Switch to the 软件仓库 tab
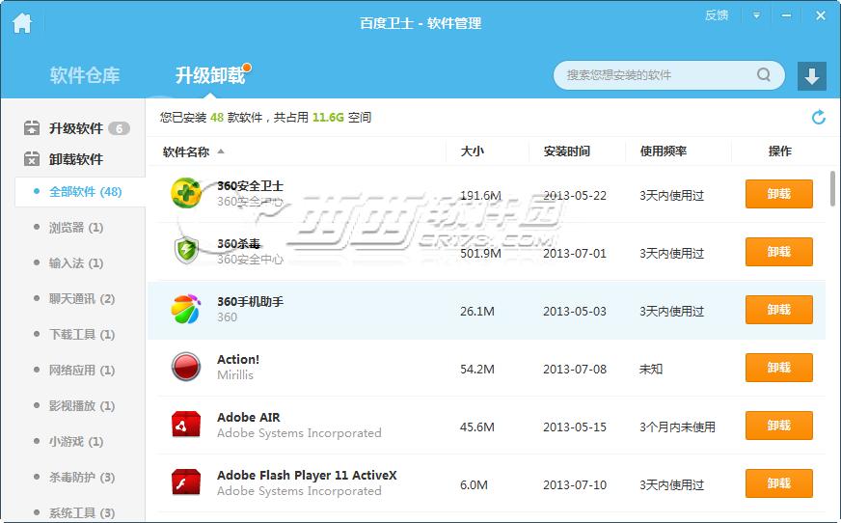The width and height of the screenshot is (841, 523). point(85,75)
